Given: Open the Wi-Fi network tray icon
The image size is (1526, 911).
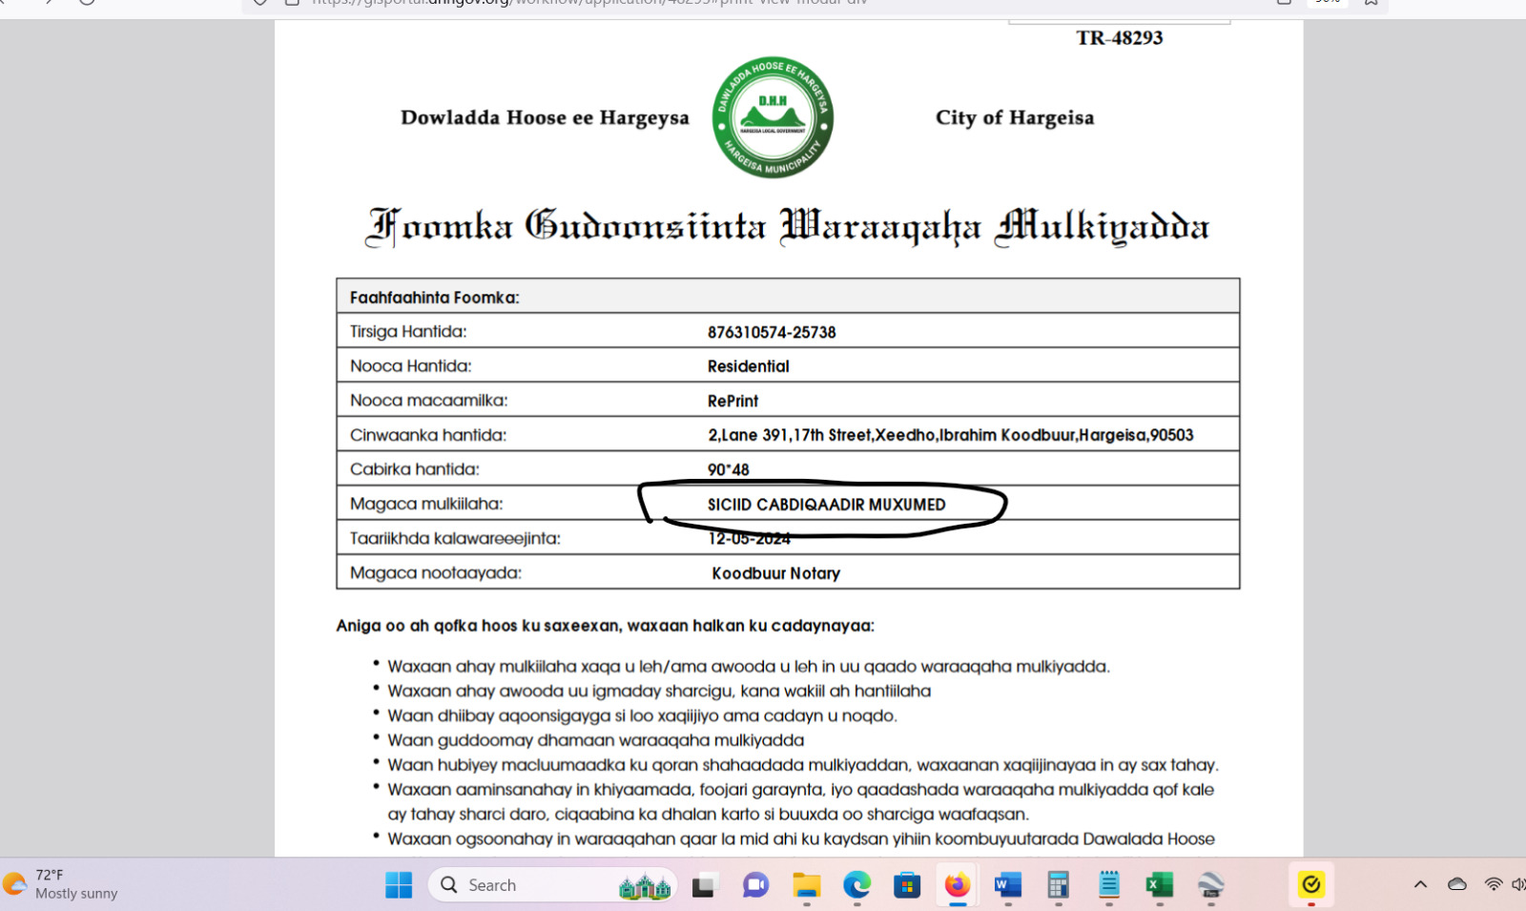Looking at the screenshot, I should coord(1494,884).
